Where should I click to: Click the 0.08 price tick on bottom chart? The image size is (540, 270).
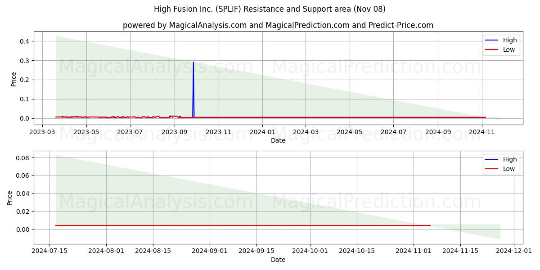[x=22, y=158]
